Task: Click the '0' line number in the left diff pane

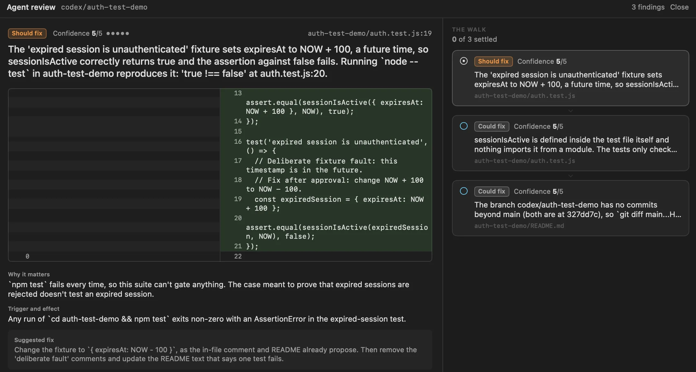Action: click(x=27, y=256)
